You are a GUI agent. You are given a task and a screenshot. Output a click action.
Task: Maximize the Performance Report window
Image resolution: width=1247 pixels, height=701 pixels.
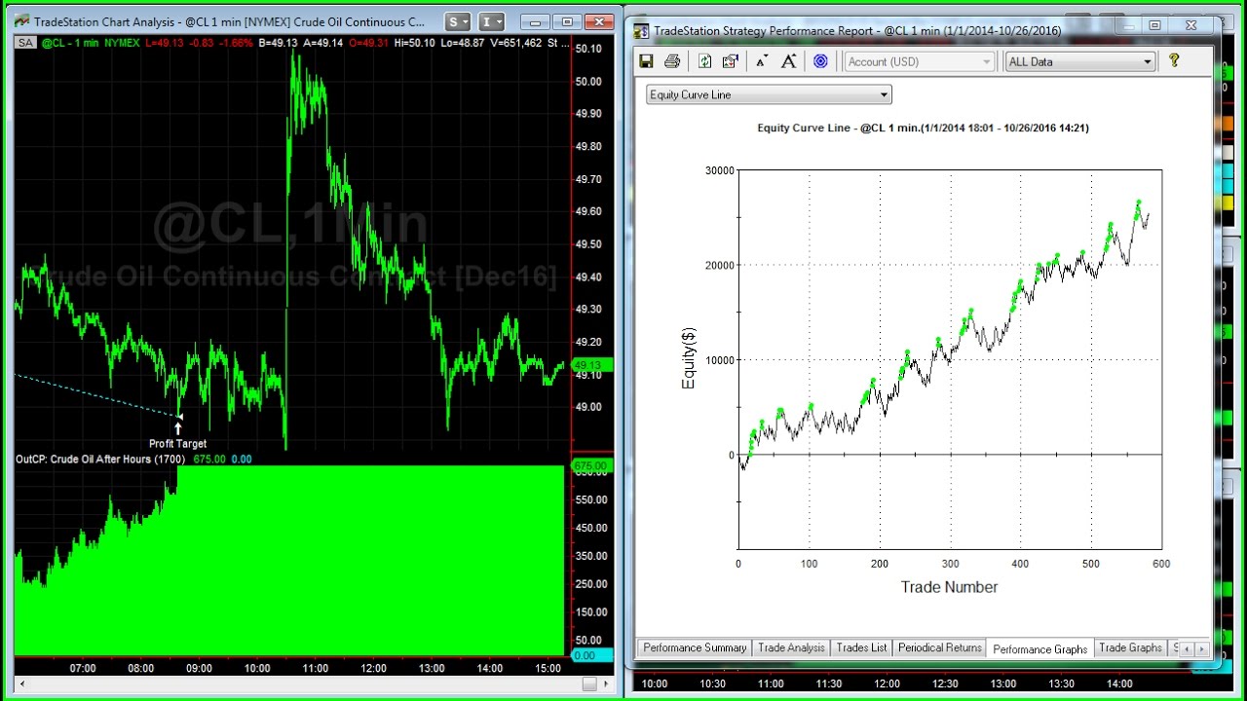pos(1154,25)
